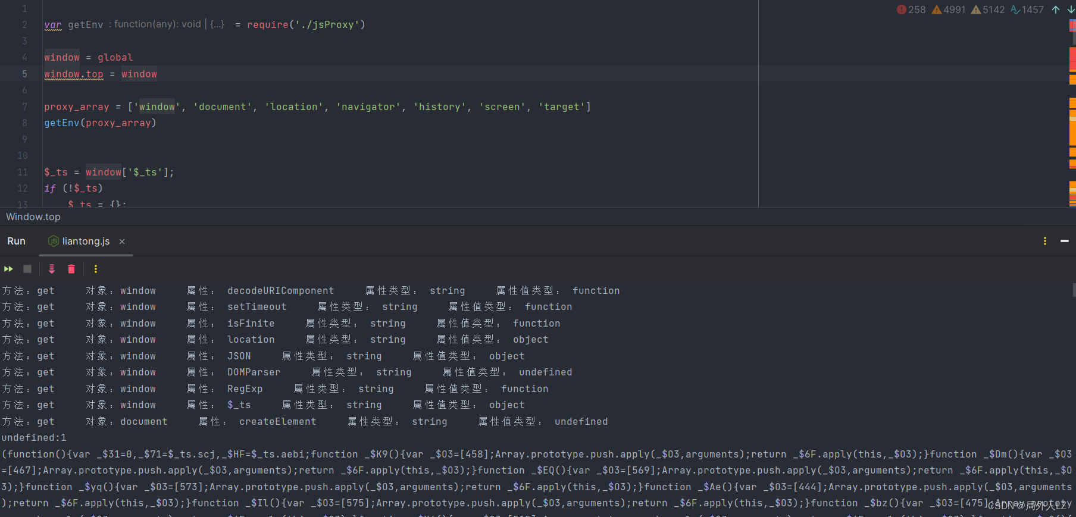Image resolution: width=1076 pixels, height=517 pixels.
Task: Click the 1457 typos indicator
Action: 1027,10
